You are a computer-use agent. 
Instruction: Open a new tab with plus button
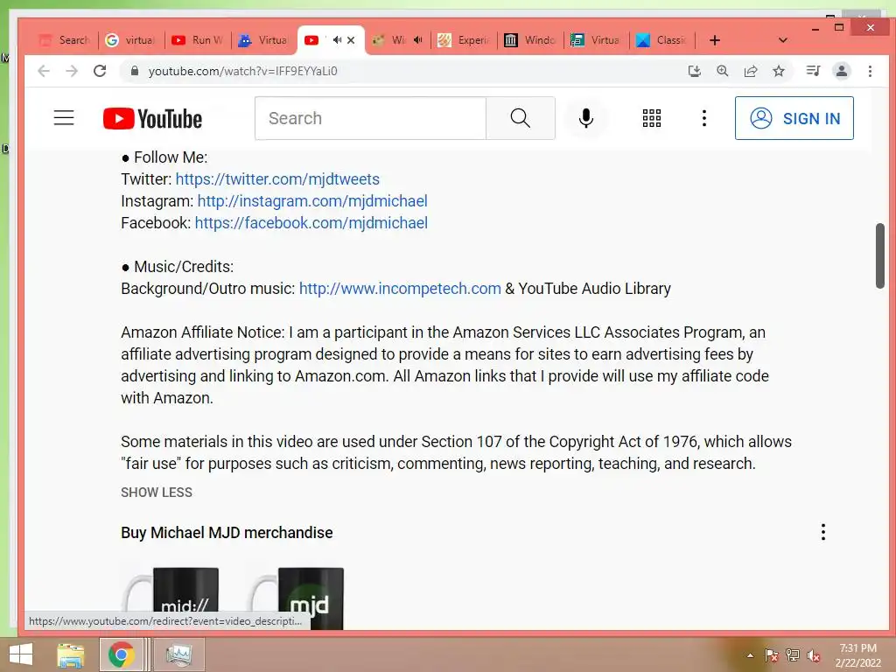click(714, 40)
